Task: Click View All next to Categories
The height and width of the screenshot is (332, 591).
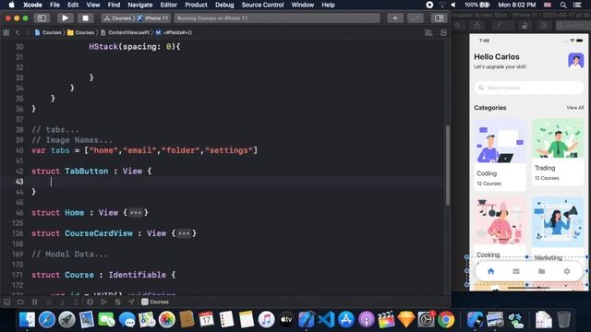Action: coord(574,108)
